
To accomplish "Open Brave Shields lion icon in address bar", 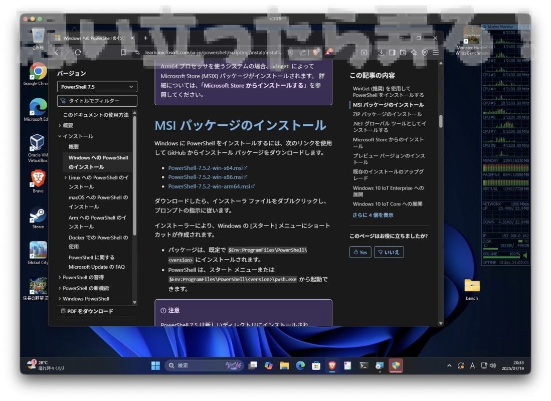I will click(316, 52).
